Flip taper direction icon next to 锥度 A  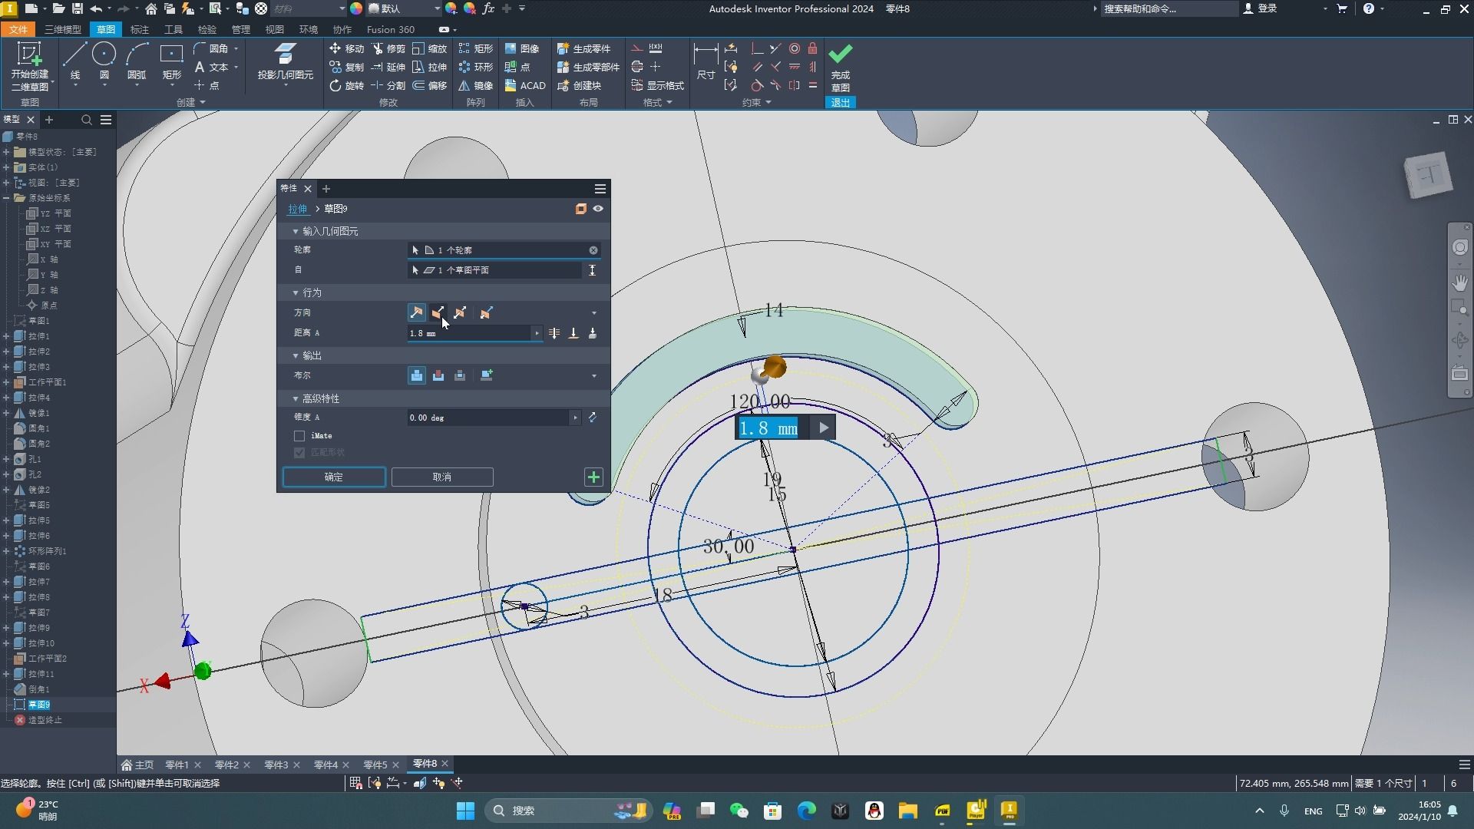[592, 418]
